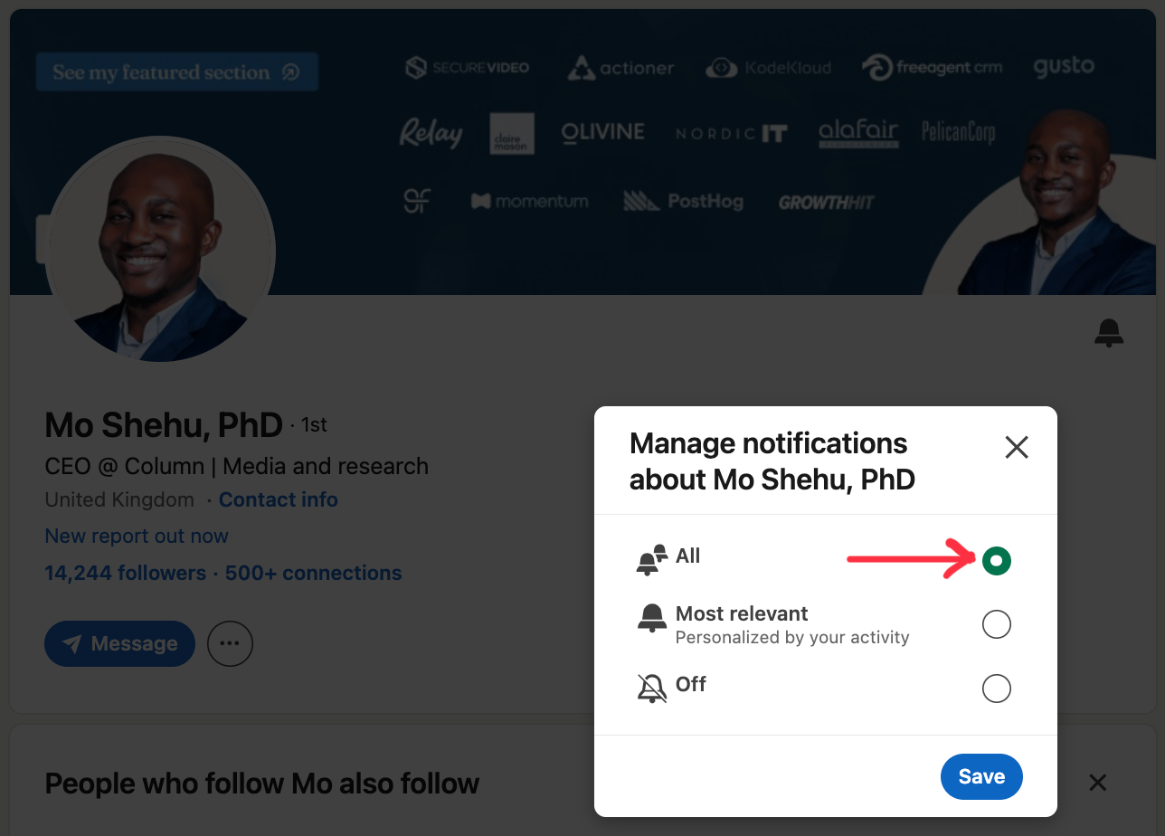1165x836 pixels.
Task: Open the three-dot More actions button
Action: [230, 643]
